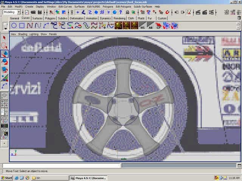
Task: Open the shelf options arrow menu
Action: pyautogui.click(x=5, y=27)
